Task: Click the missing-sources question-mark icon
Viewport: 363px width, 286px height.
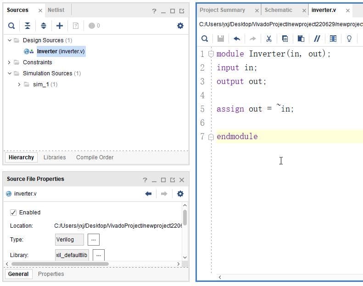Action: [x=75, y=26]
